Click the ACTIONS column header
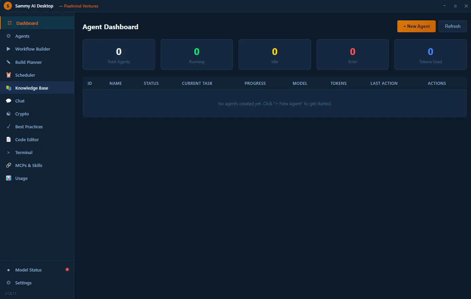 [437, 83]
